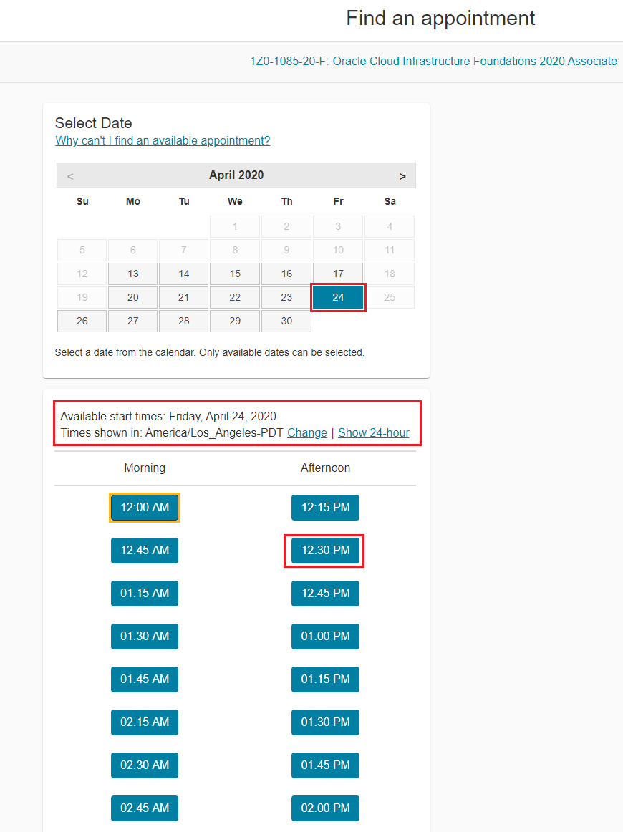Select the 12:30 PM start time
This screenshot has width=623, height=832.
[x=325, y=550]
